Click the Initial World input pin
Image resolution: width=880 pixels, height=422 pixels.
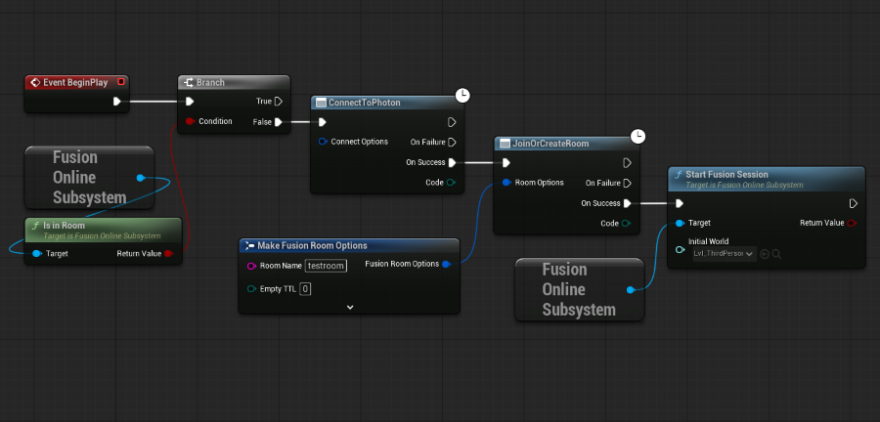(x=680, y=248)
